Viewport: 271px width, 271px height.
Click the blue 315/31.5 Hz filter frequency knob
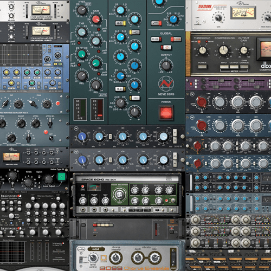tap(173, 19)
